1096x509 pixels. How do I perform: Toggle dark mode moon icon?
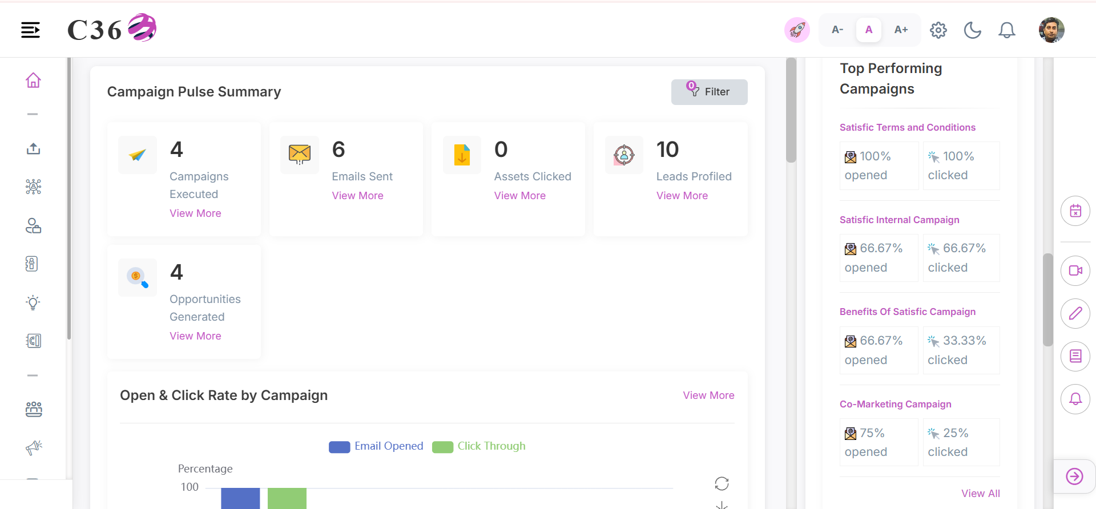(973, 30)
